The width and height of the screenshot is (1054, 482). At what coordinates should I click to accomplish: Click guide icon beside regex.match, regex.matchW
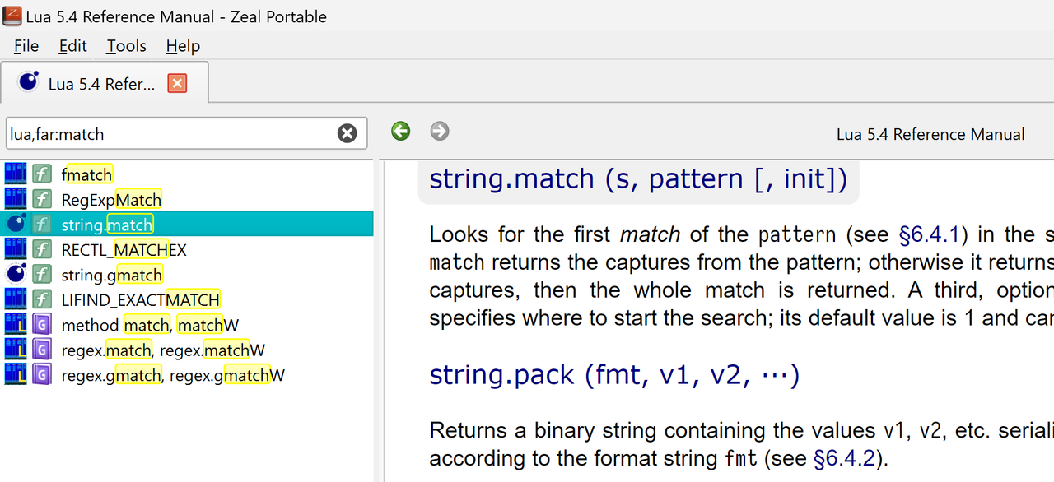pyautogui.click(x=42, y=350)
